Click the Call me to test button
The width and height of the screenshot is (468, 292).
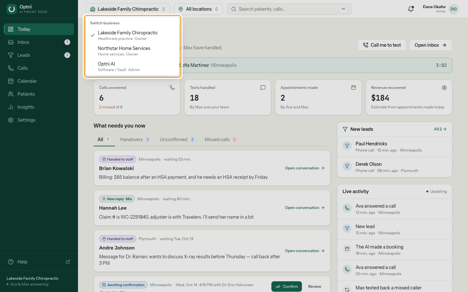(382, 45)
